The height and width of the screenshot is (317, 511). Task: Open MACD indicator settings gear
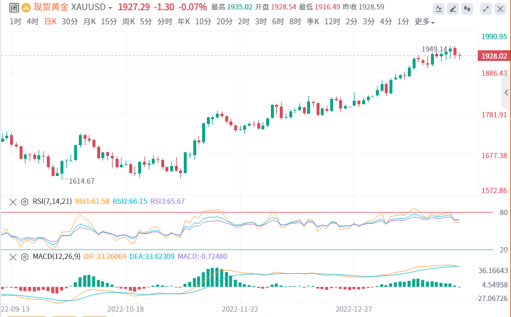tap(25, 257)
